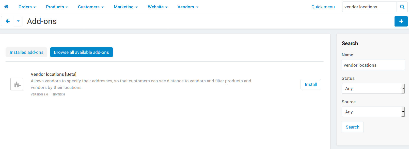Click the add-on description text
The width and height of the screenshot is (409, 149).
(x=141, y=84)
